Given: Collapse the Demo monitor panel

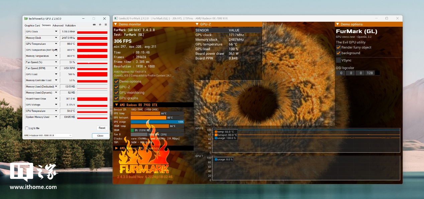Looking at the screenshot, I should tap(116, 24).
